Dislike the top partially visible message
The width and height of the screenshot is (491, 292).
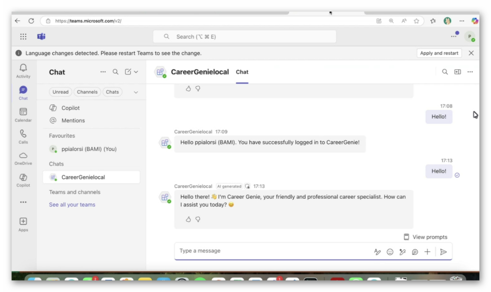pos(198,89)
